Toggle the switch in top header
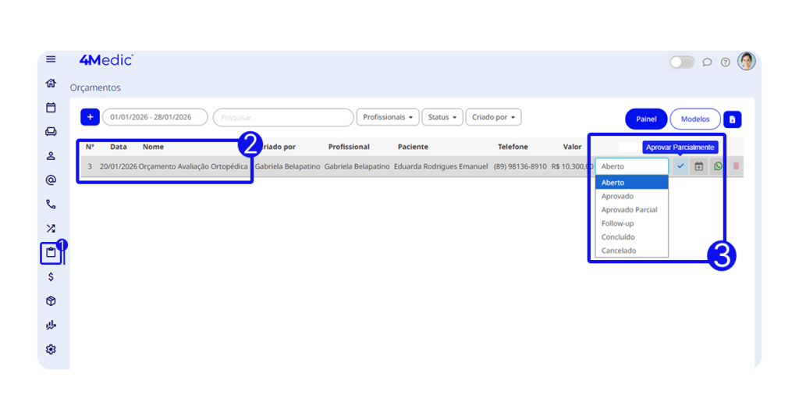This screenshot has height=420, width=799. 681,62
